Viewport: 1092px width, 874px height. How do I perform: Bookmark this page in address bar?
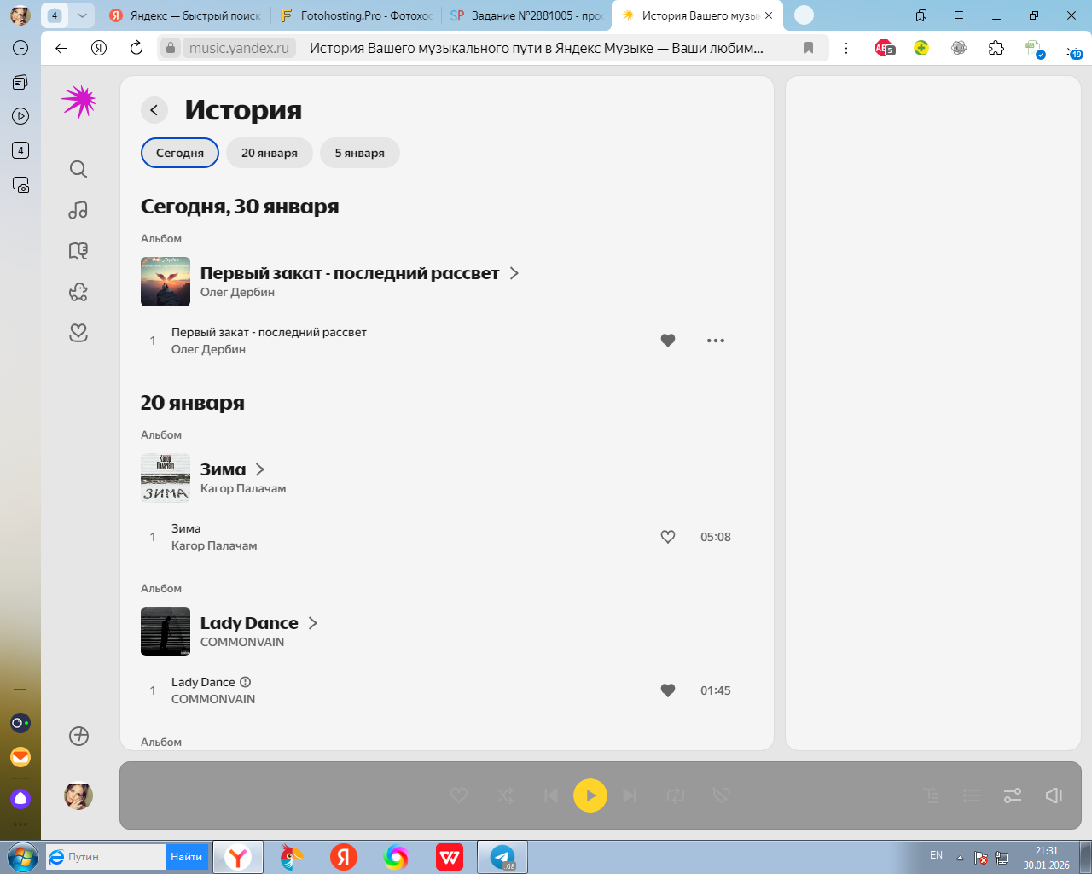pos(809,48)
